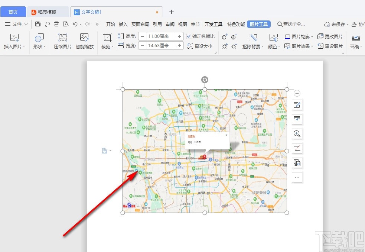Uncheck the 锁定纵横比 (Lock Aspect Ratio) checkbox
365x252 pixels.
tap(189, 36)
